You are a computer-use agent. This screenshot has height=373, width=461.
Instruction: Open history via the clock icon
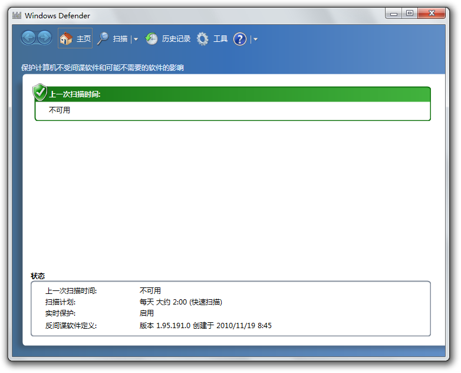(152, 38)
